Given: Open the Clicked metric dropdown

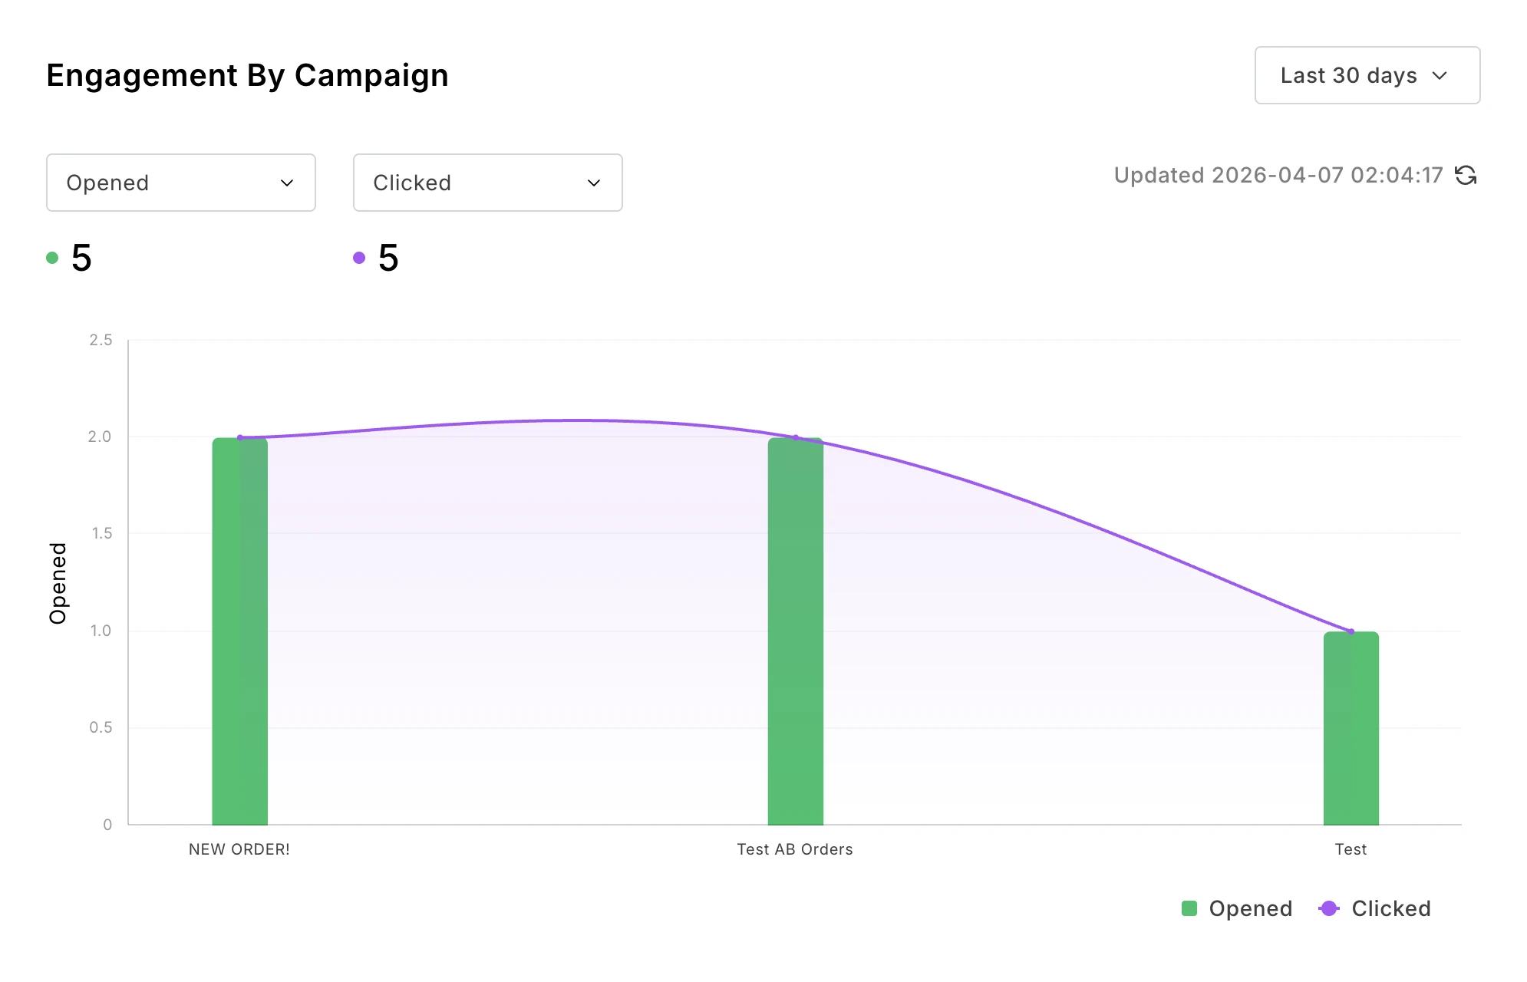Looking at the screenshot, I should (487, 183).
